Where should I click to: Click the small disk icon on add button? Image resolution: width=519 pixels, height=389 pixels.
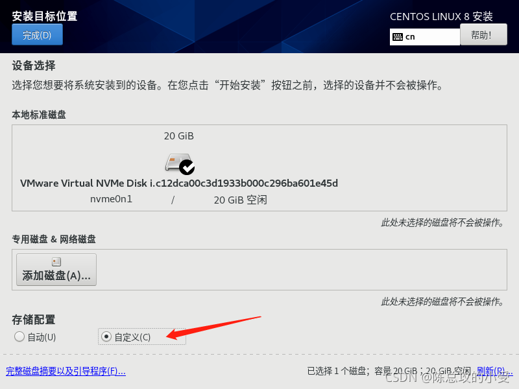[x=56, y=262]
